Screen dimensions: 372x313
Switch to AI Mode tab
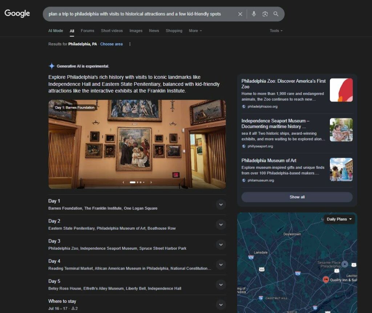click(x=56, y=31)
